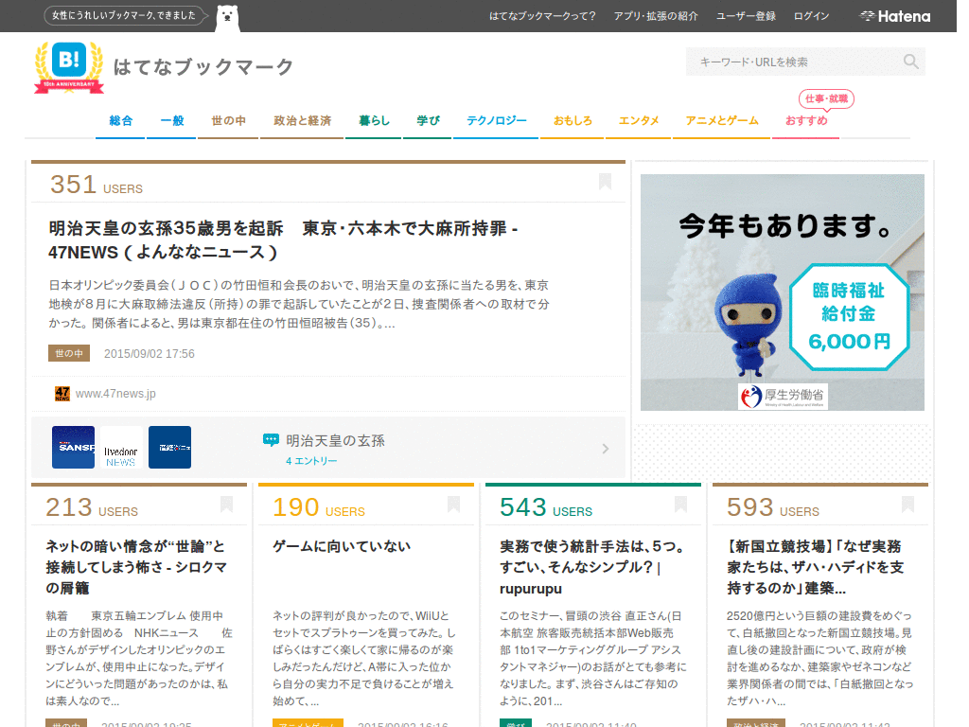Image resolution: width=969 pixels, height=727 pixels.
Task: Open the はてなブックマーク site title
Action: click(x=203, y=67)
